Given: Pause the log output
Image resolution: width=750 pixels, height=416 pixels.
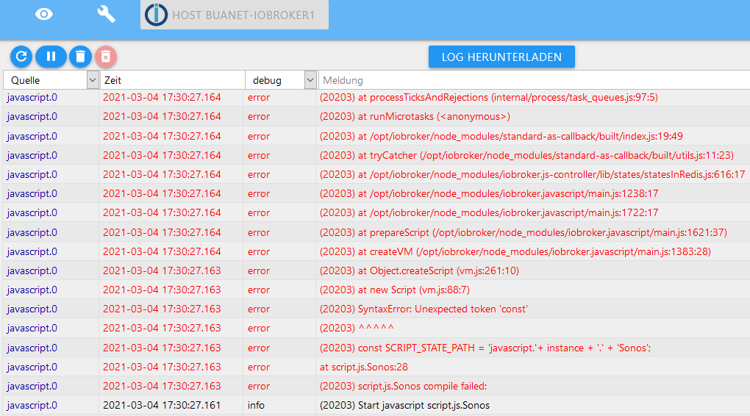Looking at the screenshot, I should click(51, 57).
